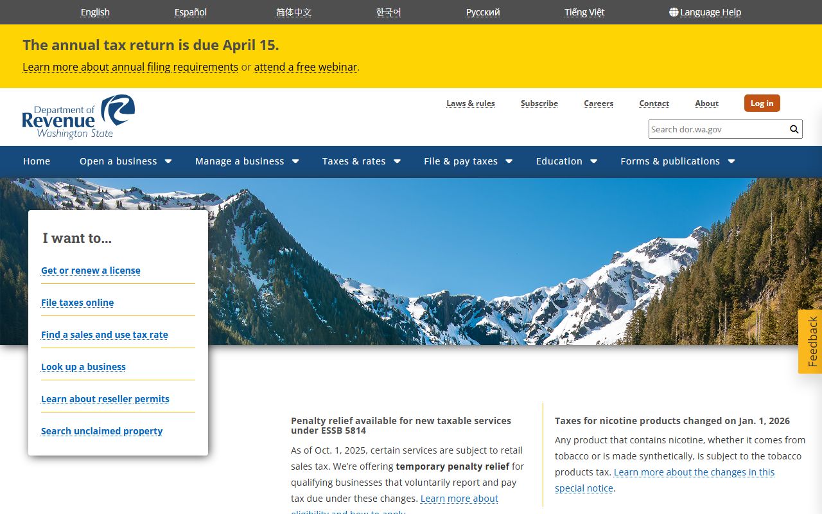822x514 pixels.
Task: Click File taxes online link
Action: [78, 303]
